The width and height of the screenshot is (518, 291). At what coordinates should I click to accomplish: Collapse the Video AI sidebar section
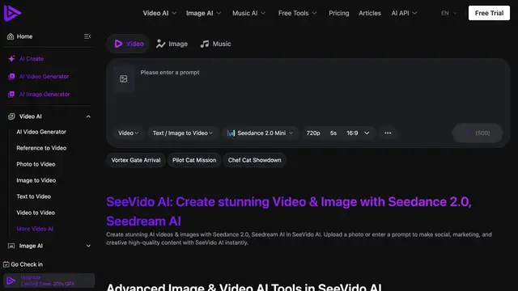coord(88,116)
